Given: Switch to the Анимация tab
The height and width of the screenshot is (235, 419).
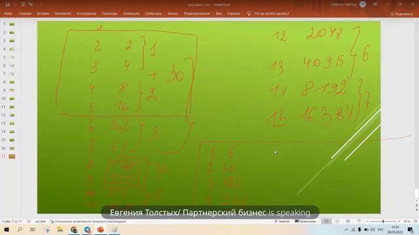Looking at the screenshot, I should 131,13.
